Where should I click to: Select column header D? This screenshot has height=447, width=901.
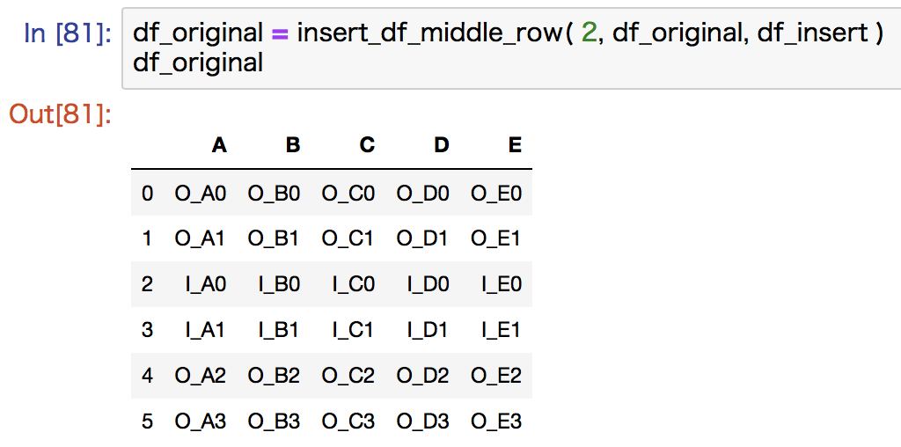pyautogui.click(x=441, y=145)
